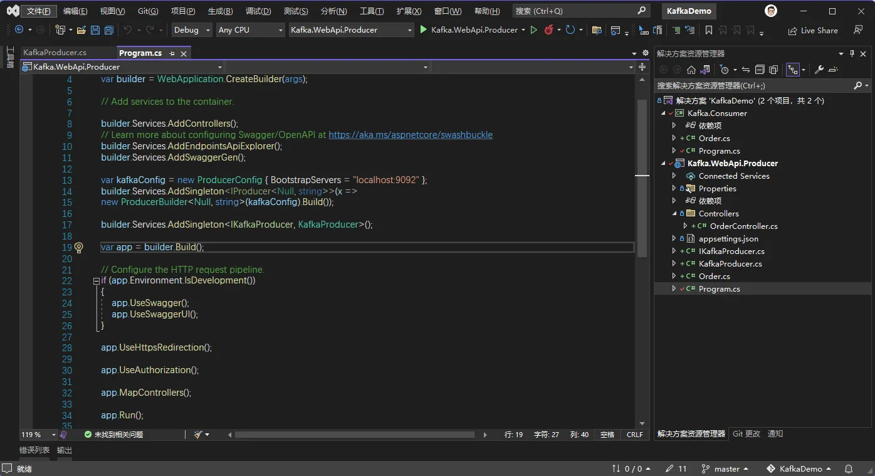The height and width of the screenshot is (476, 875).
Task: Pin the Program.cs editor tab
Action: pos(173,53)
